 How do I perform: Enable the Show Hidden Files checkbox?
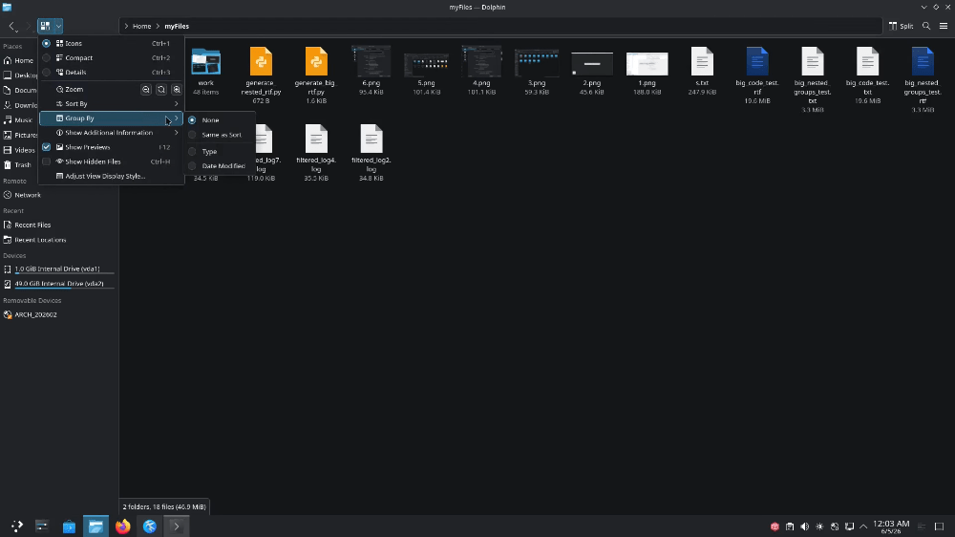point(46,161)
